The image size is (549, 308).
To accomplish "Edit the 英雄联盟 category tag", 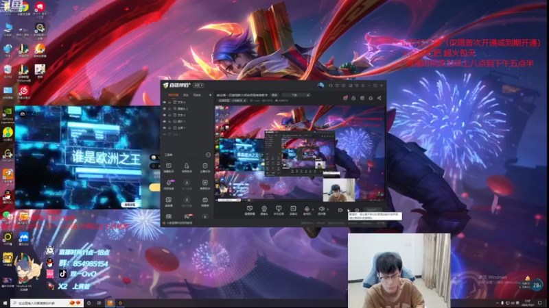I will coord(233,101).
